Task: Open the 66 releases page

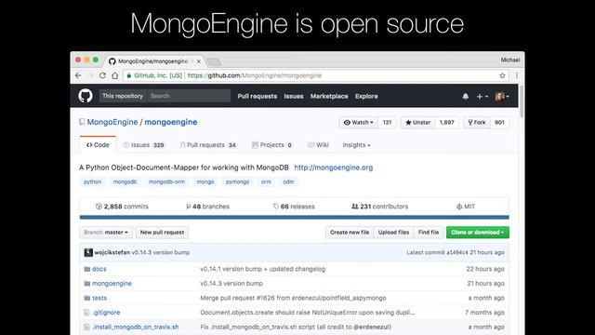Action: tap(294, 207)
